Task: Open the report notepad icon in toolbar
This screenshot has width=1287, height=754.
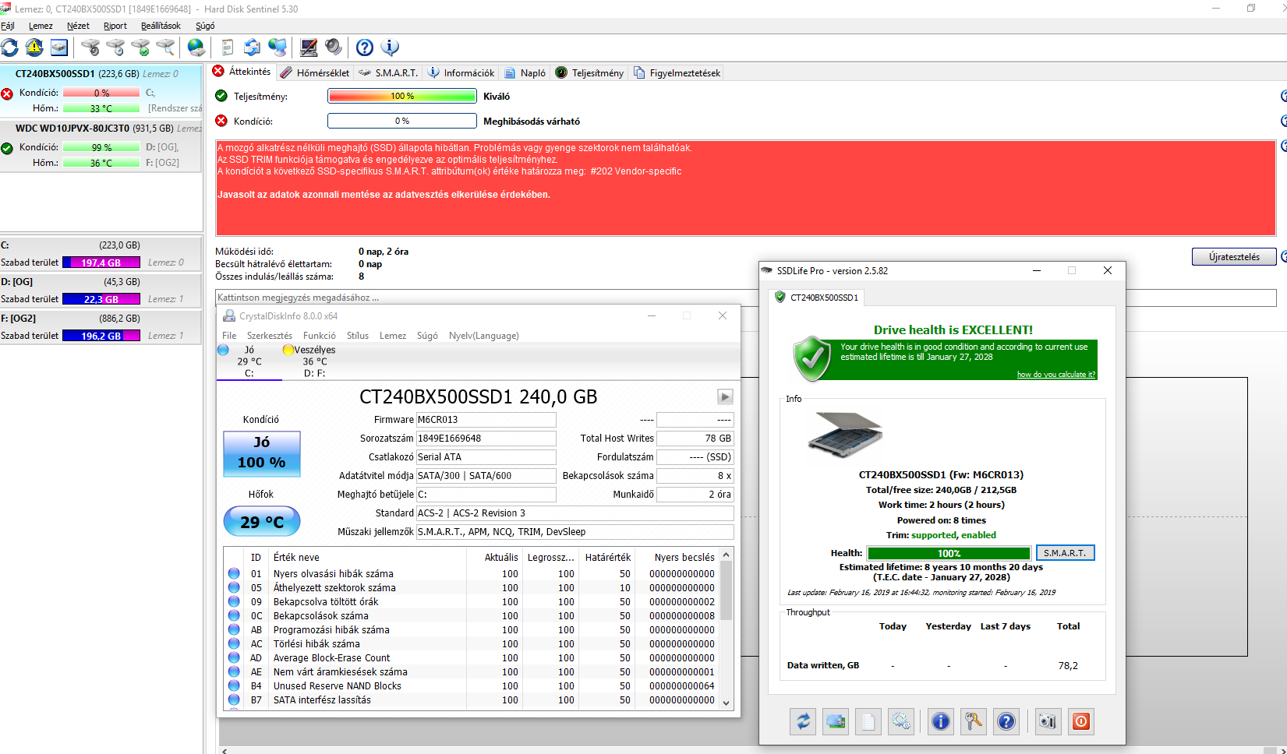Action: tap(228, 48)
